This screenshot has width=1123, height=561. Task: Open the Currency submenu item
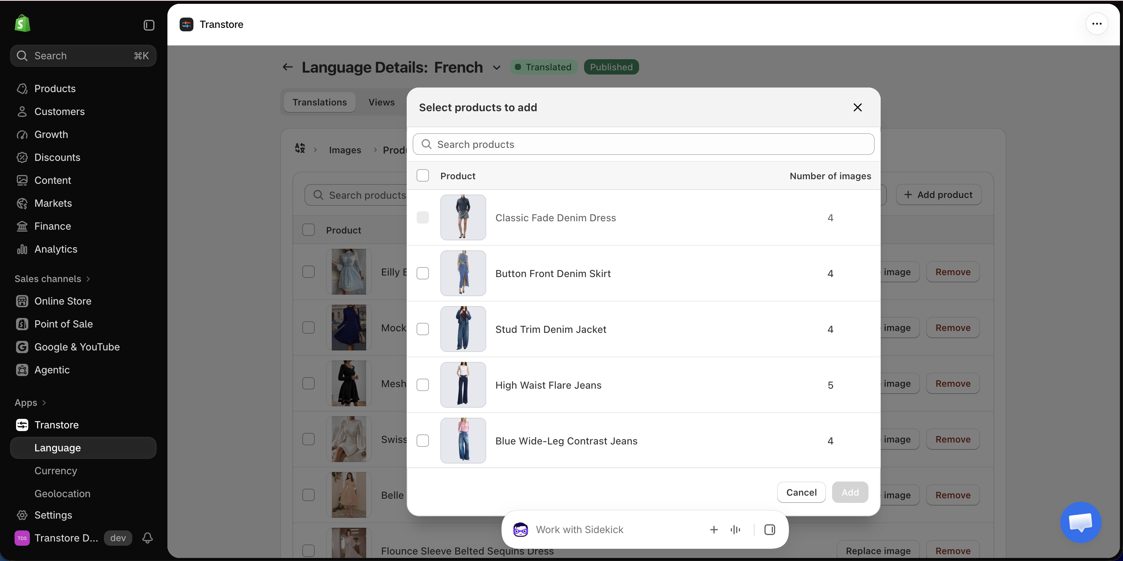coord(55,471)
